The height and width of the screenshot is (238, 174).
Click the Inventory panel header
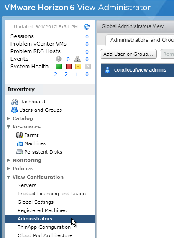50,90
